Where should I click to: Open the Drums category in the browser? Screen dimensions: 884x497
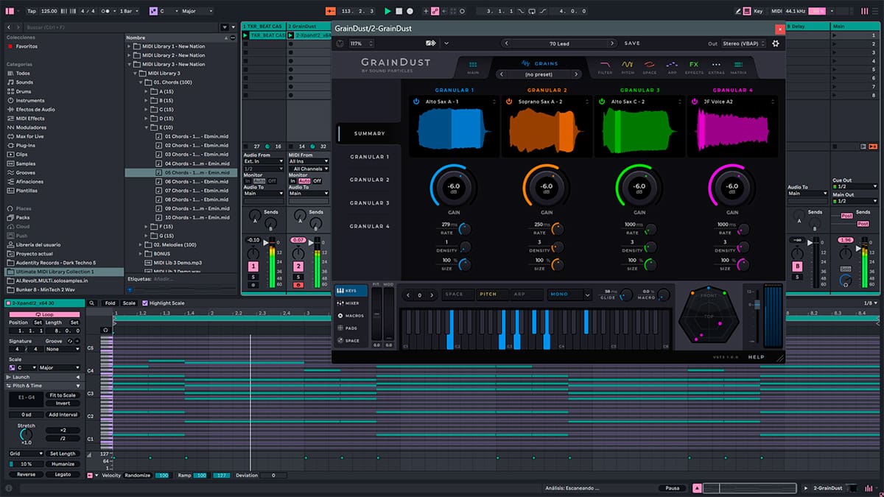pyautogui.click(x=24, y=91)
